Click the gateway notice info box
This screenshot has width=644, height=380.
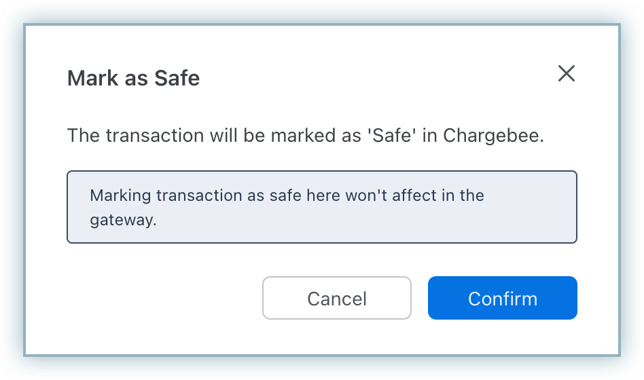tap(321, 207)
